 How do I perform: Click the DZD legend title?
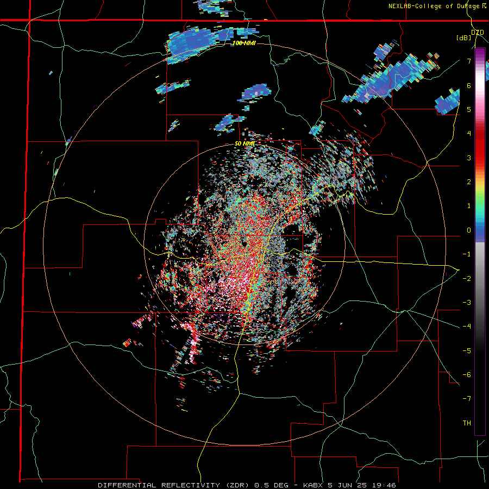(477, 33)
